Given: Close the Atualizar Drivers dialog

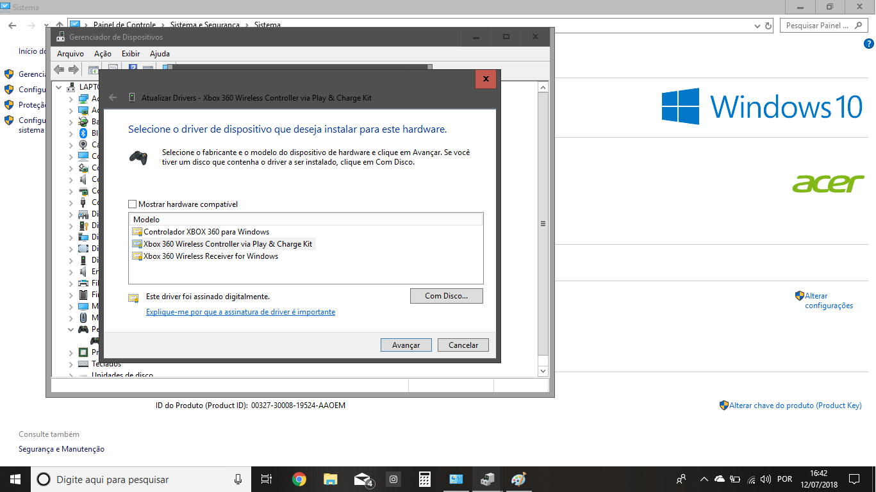Looking at the screenshot, I should pos(486,79).
